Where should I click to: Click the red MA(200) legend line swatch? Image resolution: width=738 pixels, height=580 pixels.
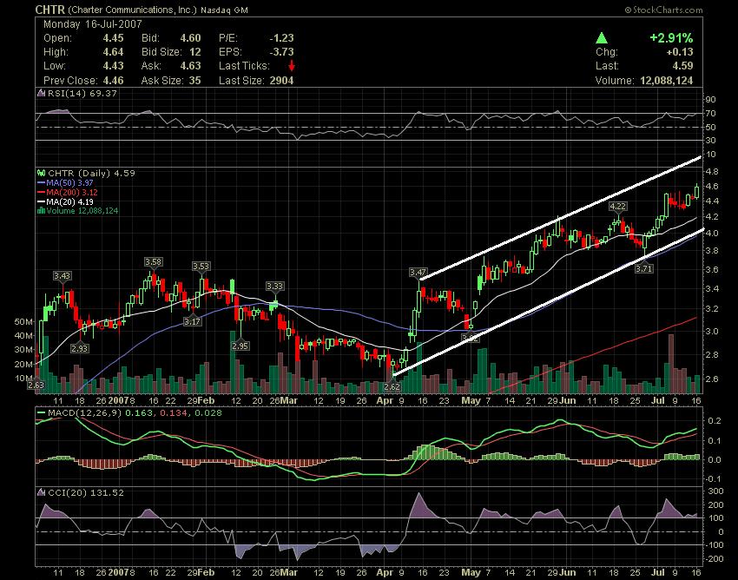(x=42, y=192)
